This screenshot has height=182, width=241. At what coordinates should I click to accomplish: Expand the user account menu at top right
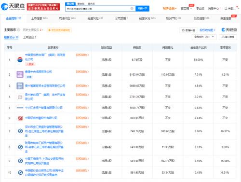point(231,8)
